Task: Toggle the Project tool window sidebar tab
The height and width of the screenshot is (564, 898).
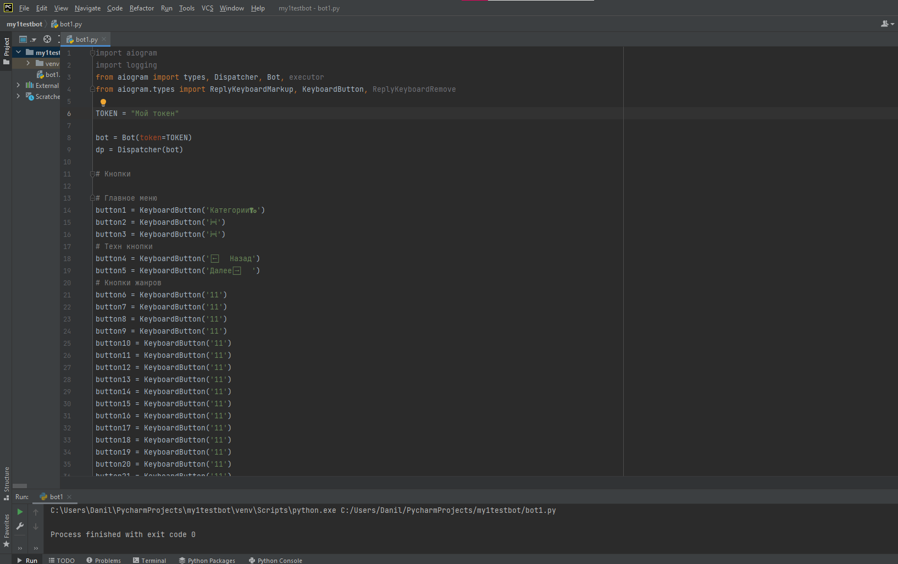Action: click(6, 51)
